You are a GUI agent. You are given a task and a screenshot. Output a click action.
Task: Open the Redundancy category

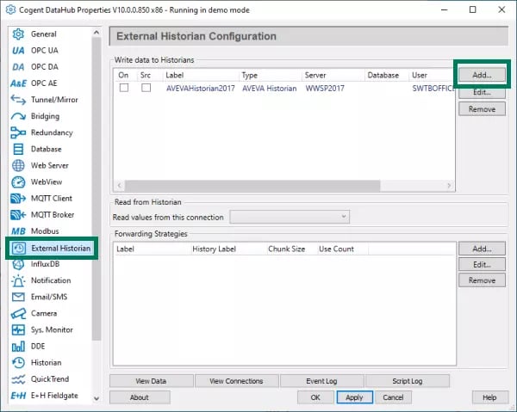[x=53, y=132]
